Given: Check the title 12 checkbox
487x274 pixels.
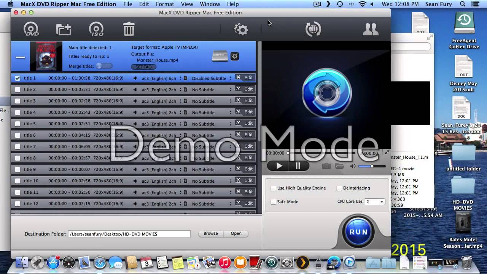Looking at the screenshot, I should tap(18, 204).
